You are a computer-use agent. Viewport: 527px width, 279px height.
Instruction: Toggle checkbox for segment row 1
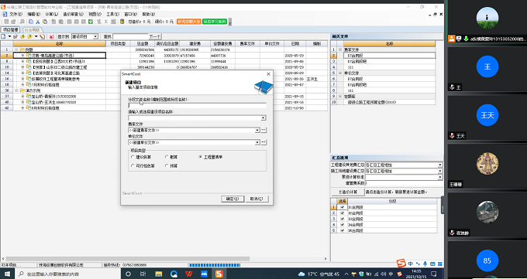[342, 207]
